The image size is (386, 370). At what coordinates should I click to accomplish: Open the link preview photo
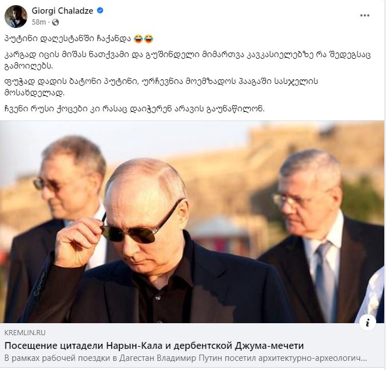(x=192, y=222)
